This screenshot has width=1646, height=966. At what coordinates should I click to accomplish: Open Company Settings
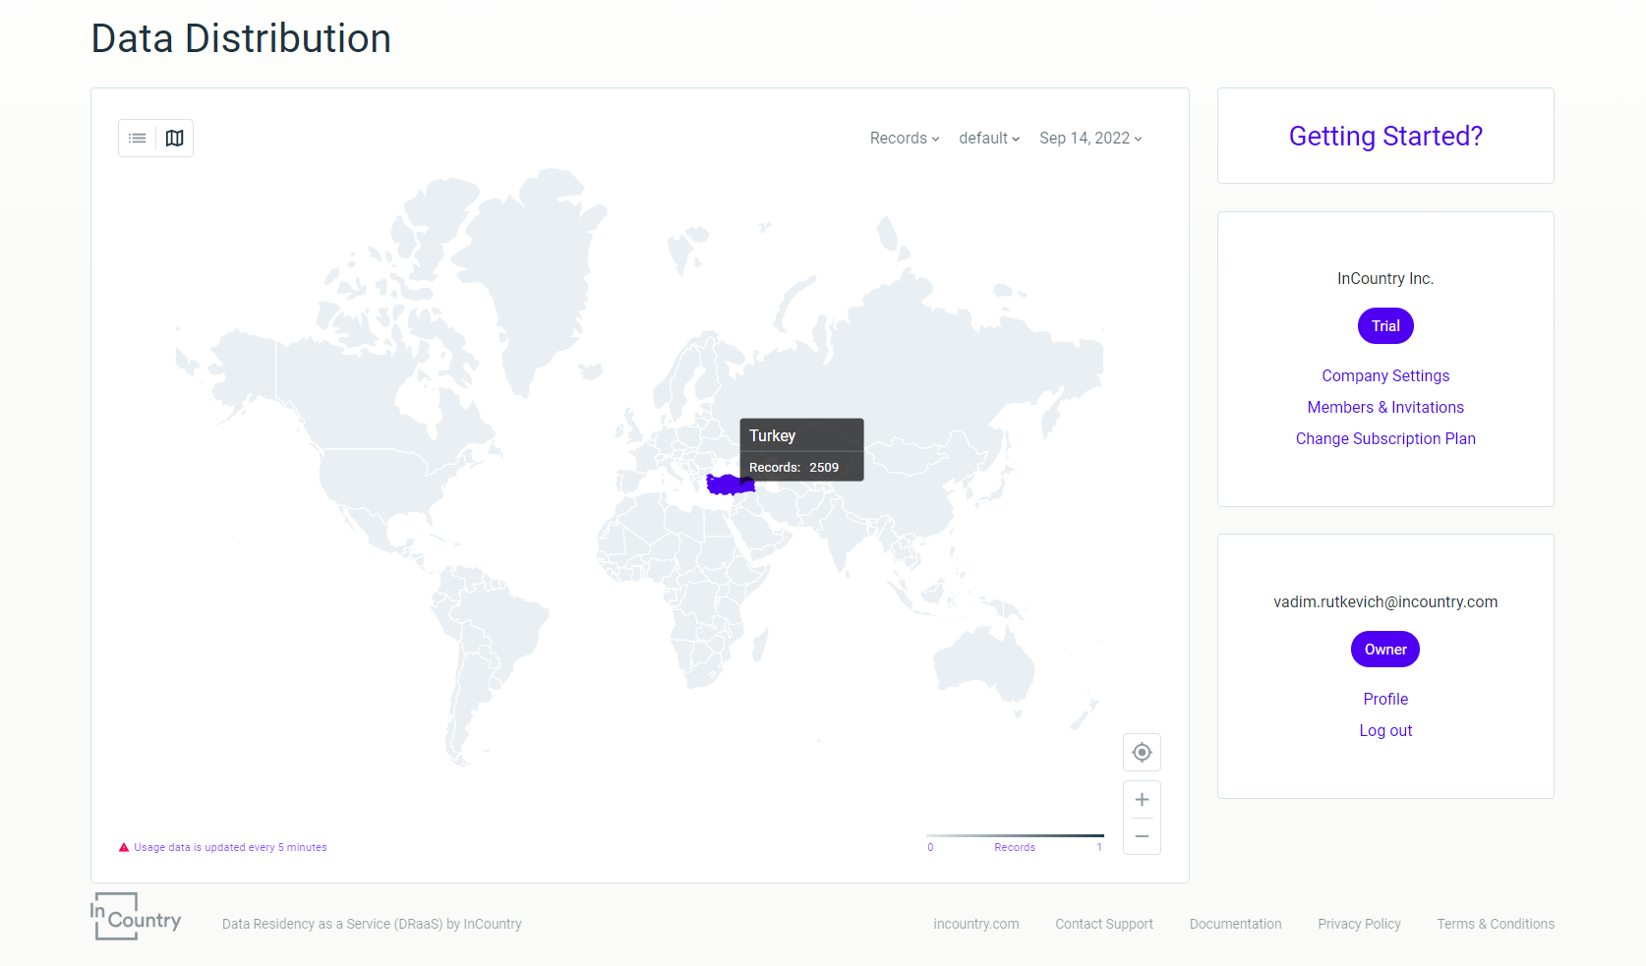(1384, 375)
